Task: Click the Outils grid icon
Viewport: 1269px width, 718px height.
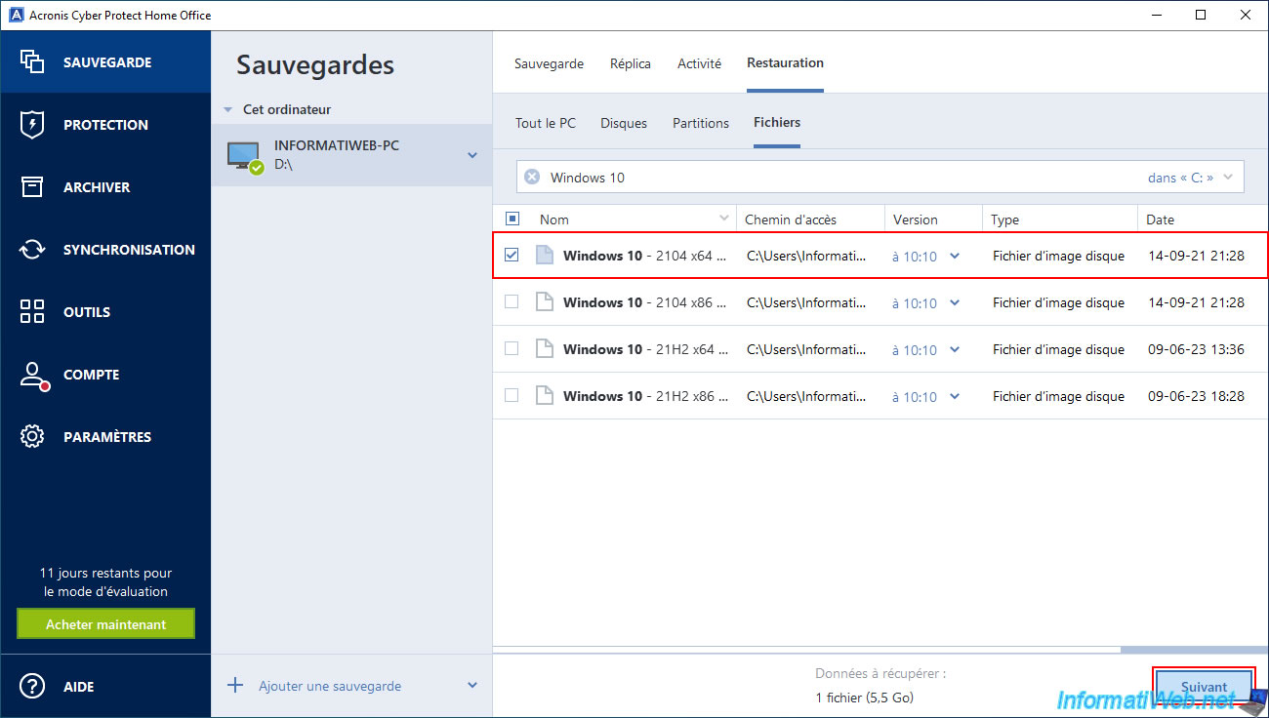Action: click(x=32, y=311)
